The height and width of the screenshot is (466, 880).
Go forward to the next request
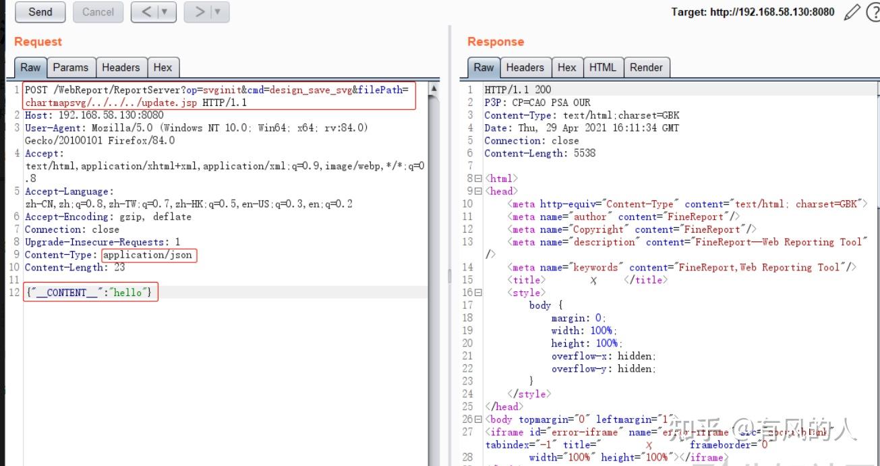click(x=198, y=11)
